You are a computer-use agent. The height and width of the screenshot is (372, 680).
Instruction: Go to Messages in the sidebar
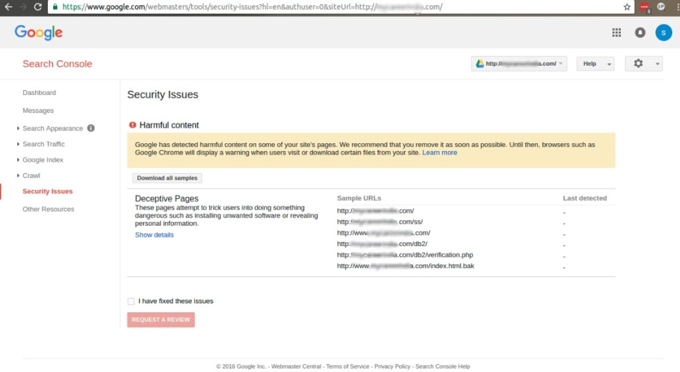click(38, 111)
